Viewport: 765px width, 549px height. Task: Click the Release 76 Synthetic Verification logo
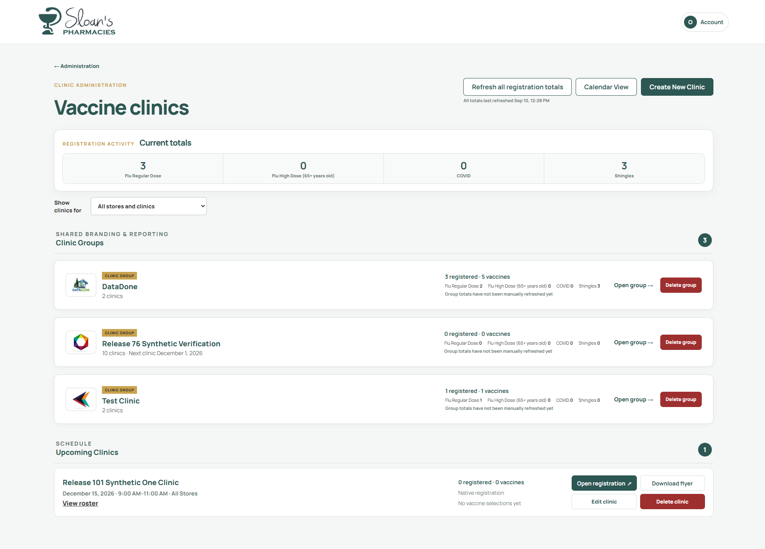click(81, 342)
